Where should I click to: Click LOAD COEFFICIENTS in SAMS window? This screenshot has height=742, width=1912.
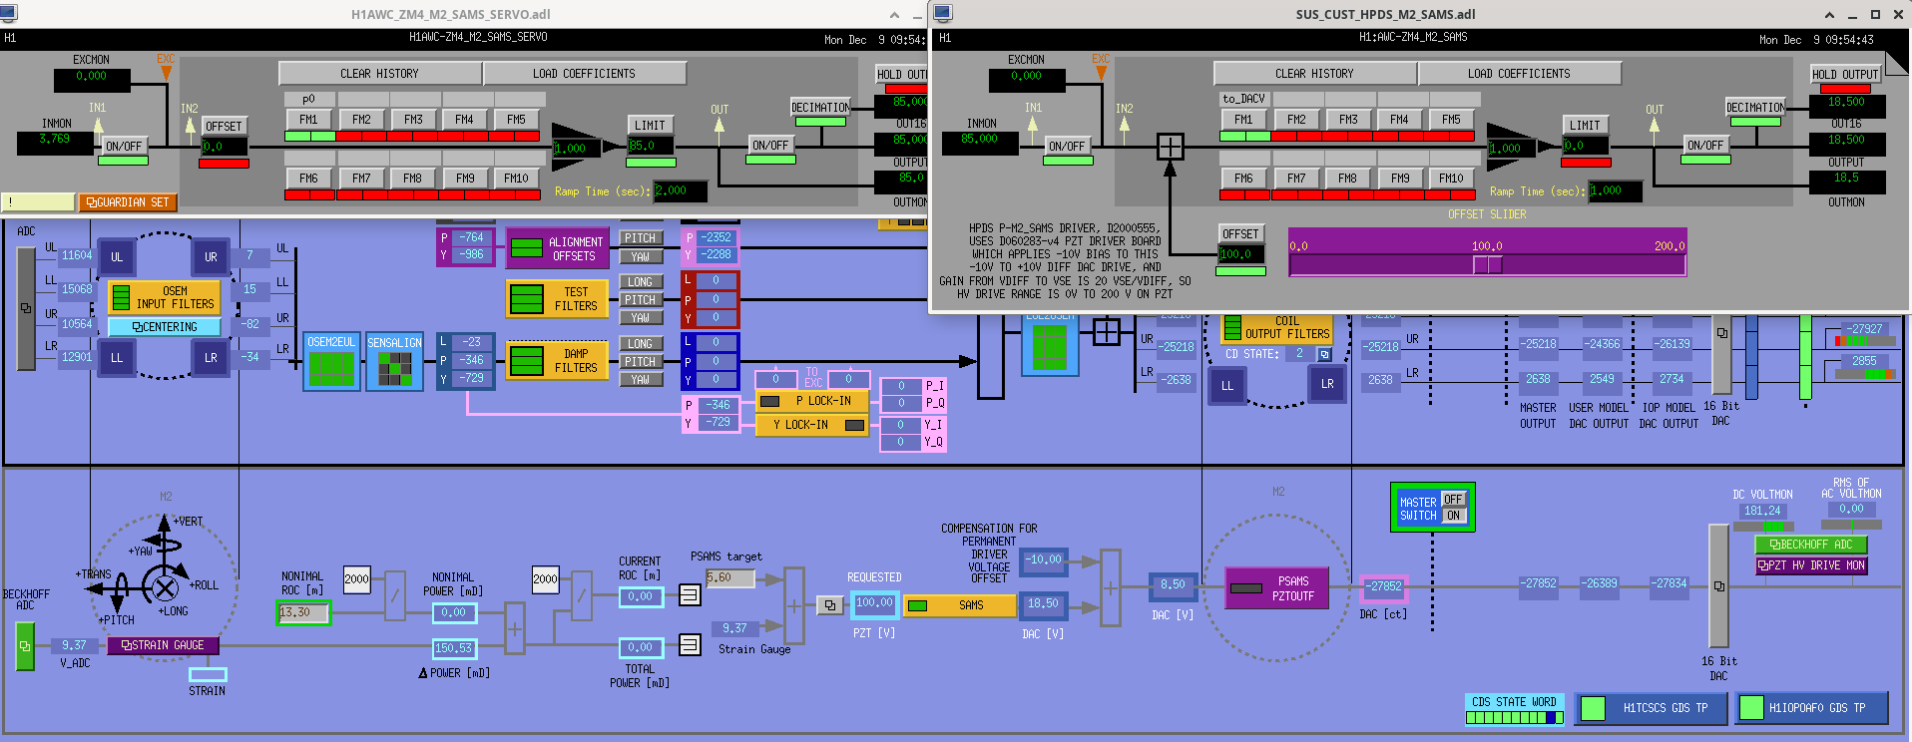click(x=1519, y=74)
